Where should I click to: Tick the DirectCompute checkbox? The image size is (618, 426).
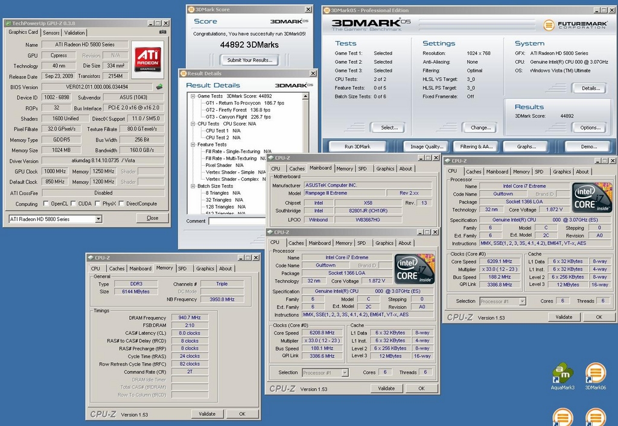coord(121,204)
